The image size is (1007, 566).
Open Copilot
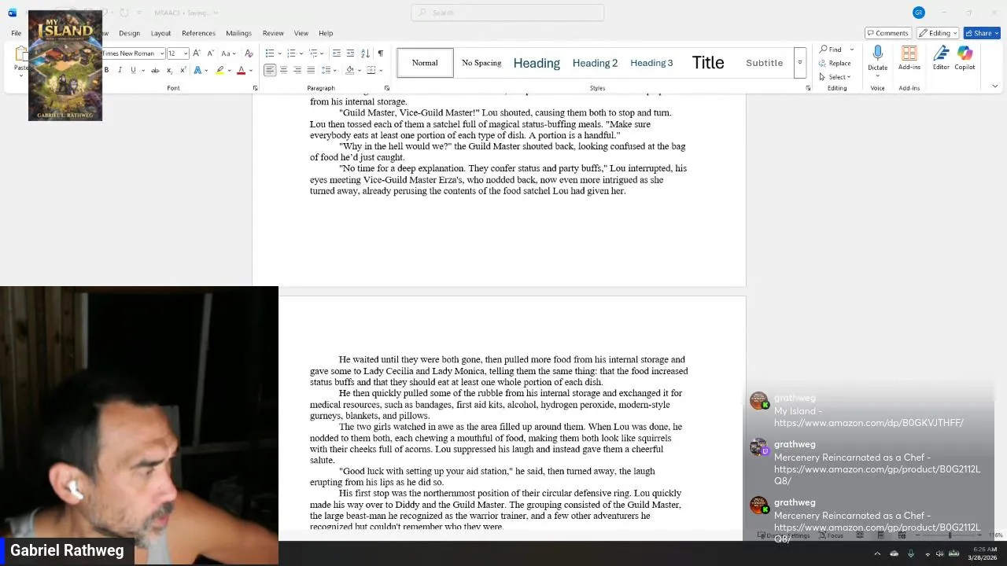[965, 57]
